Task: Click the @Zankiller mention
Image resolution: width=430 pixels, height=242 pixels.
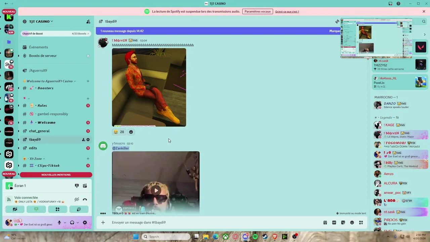Action: 121,148
